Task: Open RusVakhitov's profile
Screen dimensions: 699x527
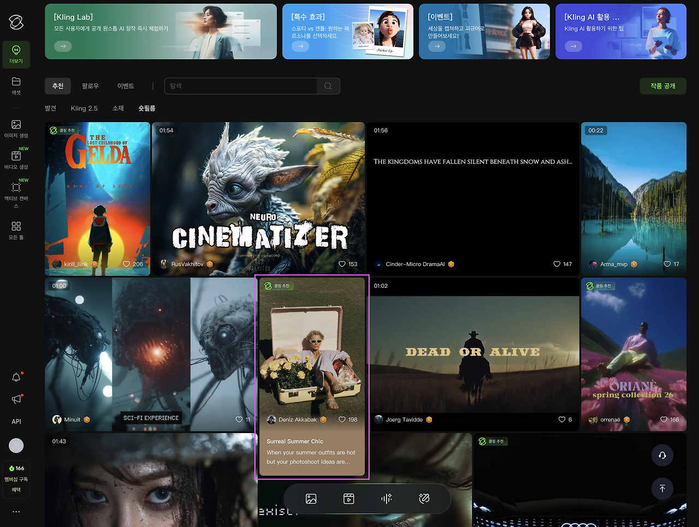Action: pyautogui.click(x=187, y=264)
